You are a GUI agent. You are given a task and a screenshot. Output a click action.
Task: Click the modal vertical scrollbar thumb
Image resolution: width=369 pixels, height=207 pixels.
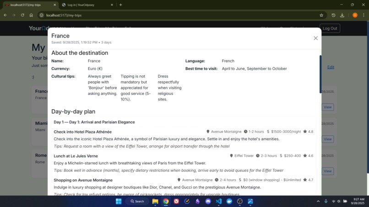tap(320, 74)
